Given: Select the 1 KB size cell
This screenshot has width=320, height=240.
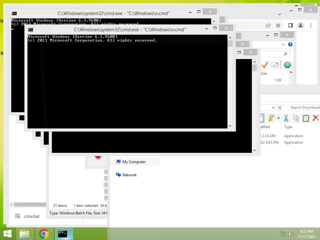Looking at the screenshot, I should (x=277, y=80).
